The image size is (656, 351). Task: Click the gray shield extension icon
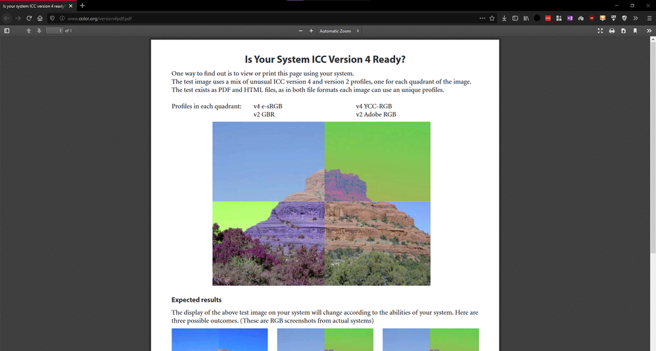coord(624,18)
